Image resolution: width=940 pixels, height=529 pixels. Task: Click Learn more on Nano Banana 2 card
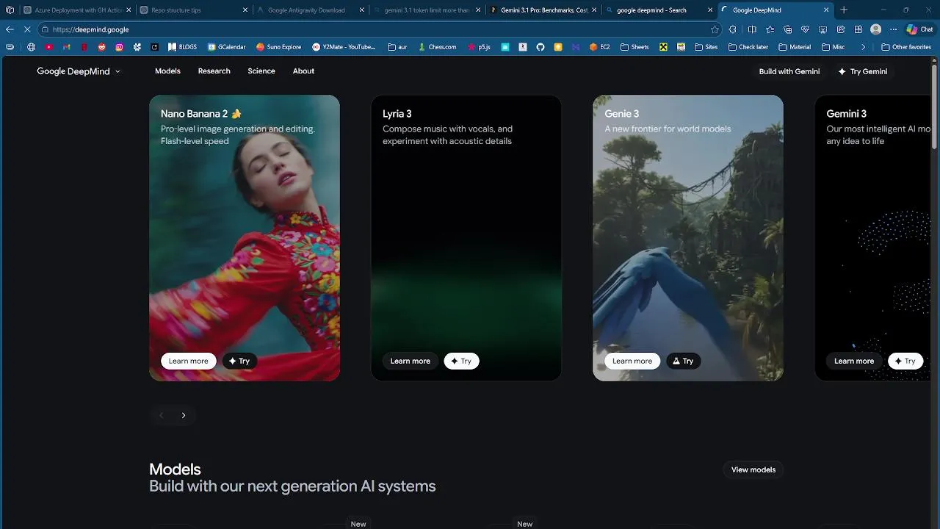[x=188, y=361]
